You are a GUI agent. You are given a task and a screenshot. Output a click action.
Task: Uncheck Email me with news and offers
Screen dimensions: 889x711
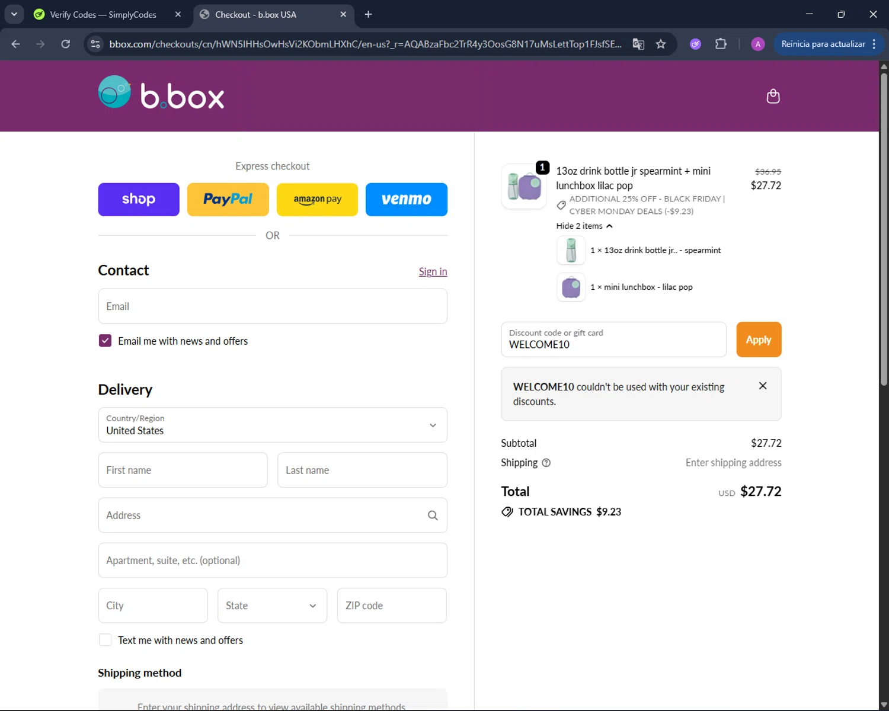click(x=105, y=341)
